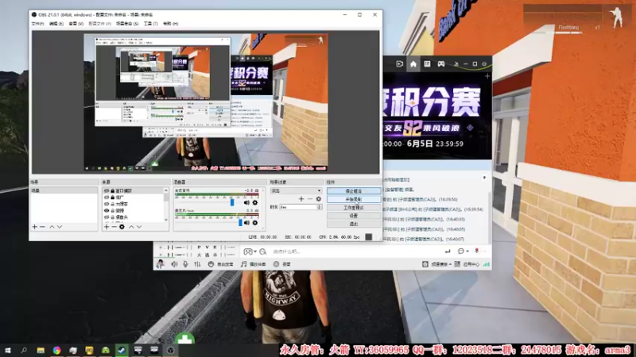The image size is (636, 357).
Task: Add a new source with plus icon
Action: [107, 227]
